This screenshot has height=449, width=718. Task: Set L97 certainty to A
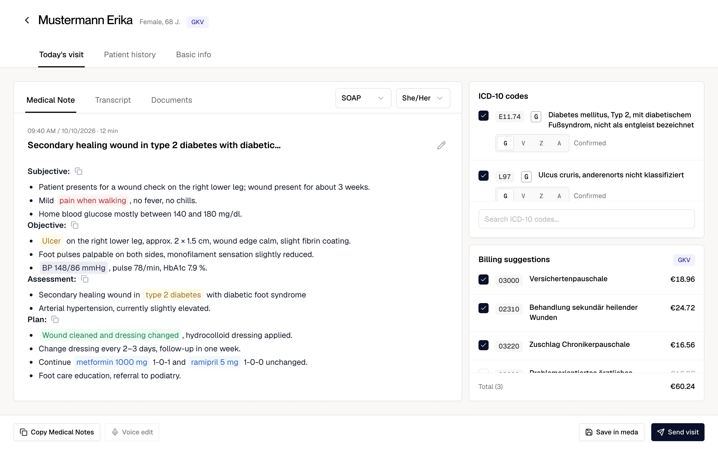point(559,196)
